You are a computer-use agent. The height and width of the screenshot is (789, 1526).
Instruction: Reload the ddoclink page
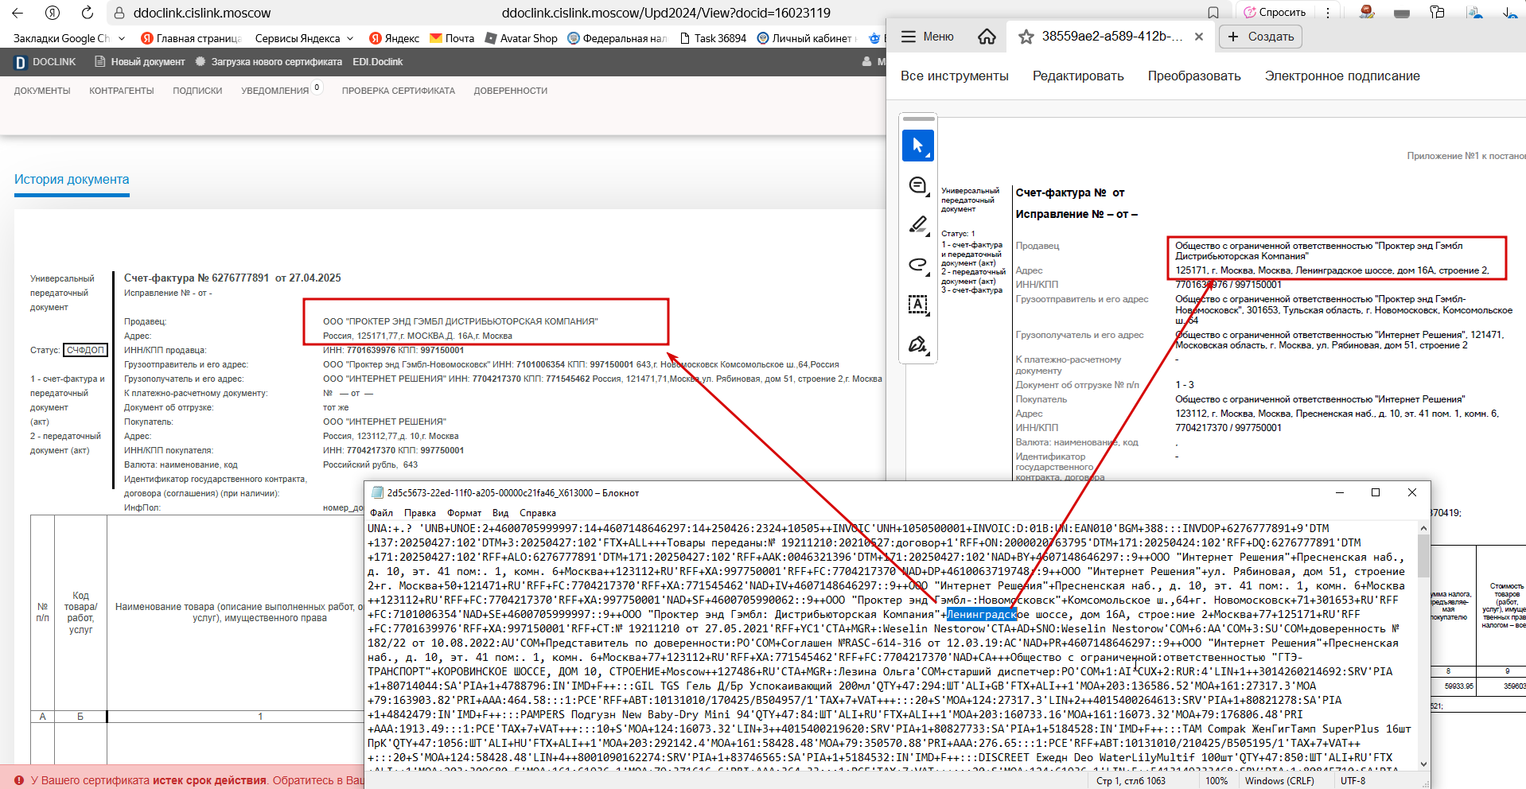pyautogui.click(x=88, y=13)
